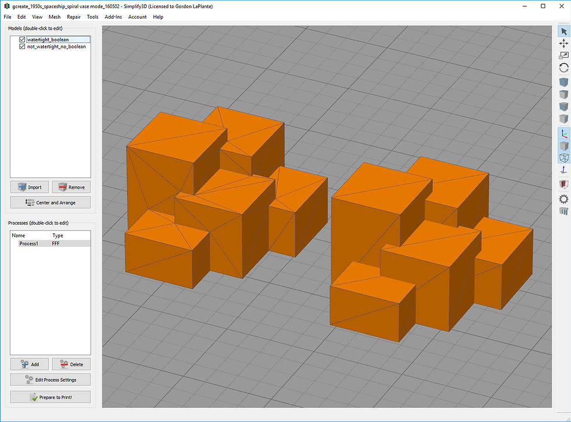Screen dimensions: 571x422
Task: Open the Account menu
Action: click(138, 17)
